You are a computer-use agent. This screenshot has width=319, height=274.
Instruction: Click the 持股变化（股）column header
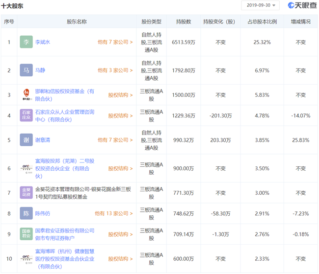pyautogui.click(x=220, y=22)
